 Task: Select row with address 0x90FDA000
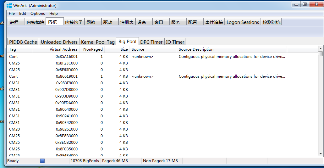coord(162,103)
